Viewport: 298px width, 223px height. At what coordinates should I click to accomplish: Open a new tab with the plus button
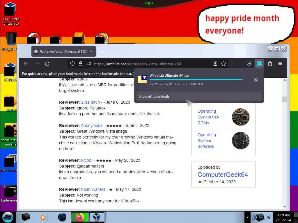[102, 52]
